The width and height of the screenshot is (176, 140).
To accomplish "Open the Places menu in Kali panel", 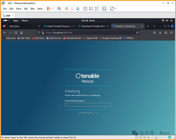I will tap(25, 21).
